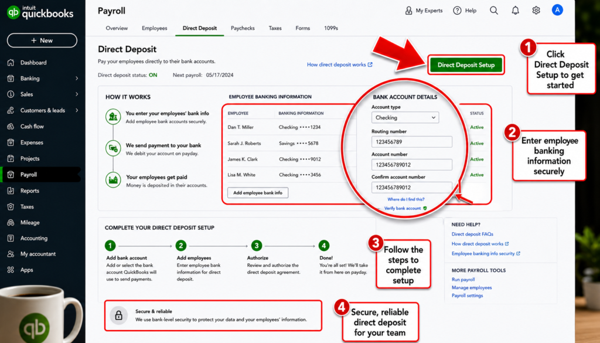Switch to the Overview tab
600x343 pixels.
coord(117,28)
